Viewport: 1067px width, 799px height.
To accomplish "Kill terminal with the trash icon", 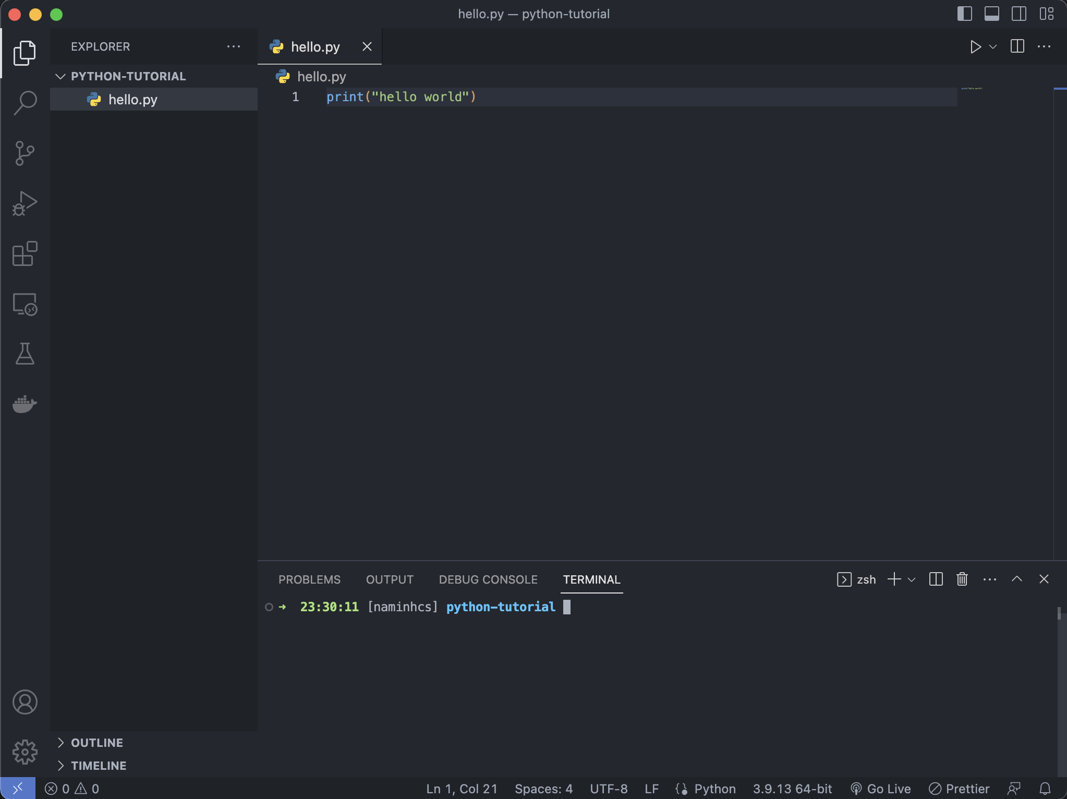I will (962, 579).
